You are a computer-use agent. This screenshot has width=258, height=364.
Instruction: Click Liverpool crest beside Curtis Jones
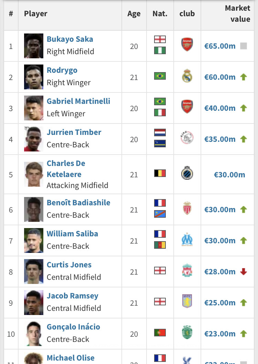pos(187,271)
